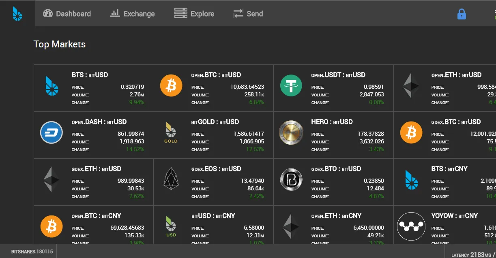
Task: Click the BTO icon in GDEX.BTO : bitUSD card
Action: pos(291,179)
